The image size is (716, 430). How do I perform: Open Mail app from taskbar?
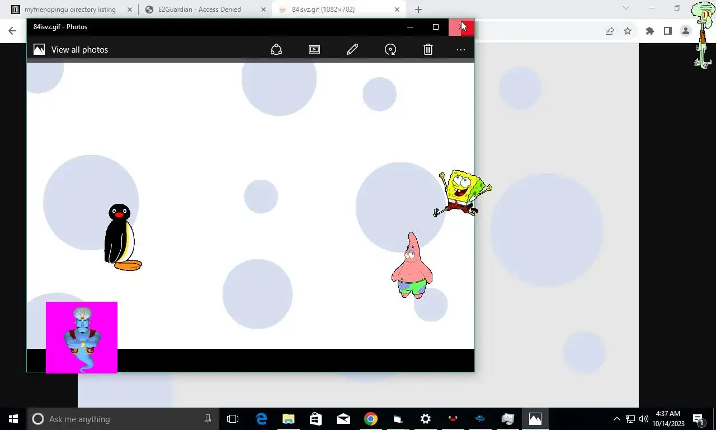343,419
